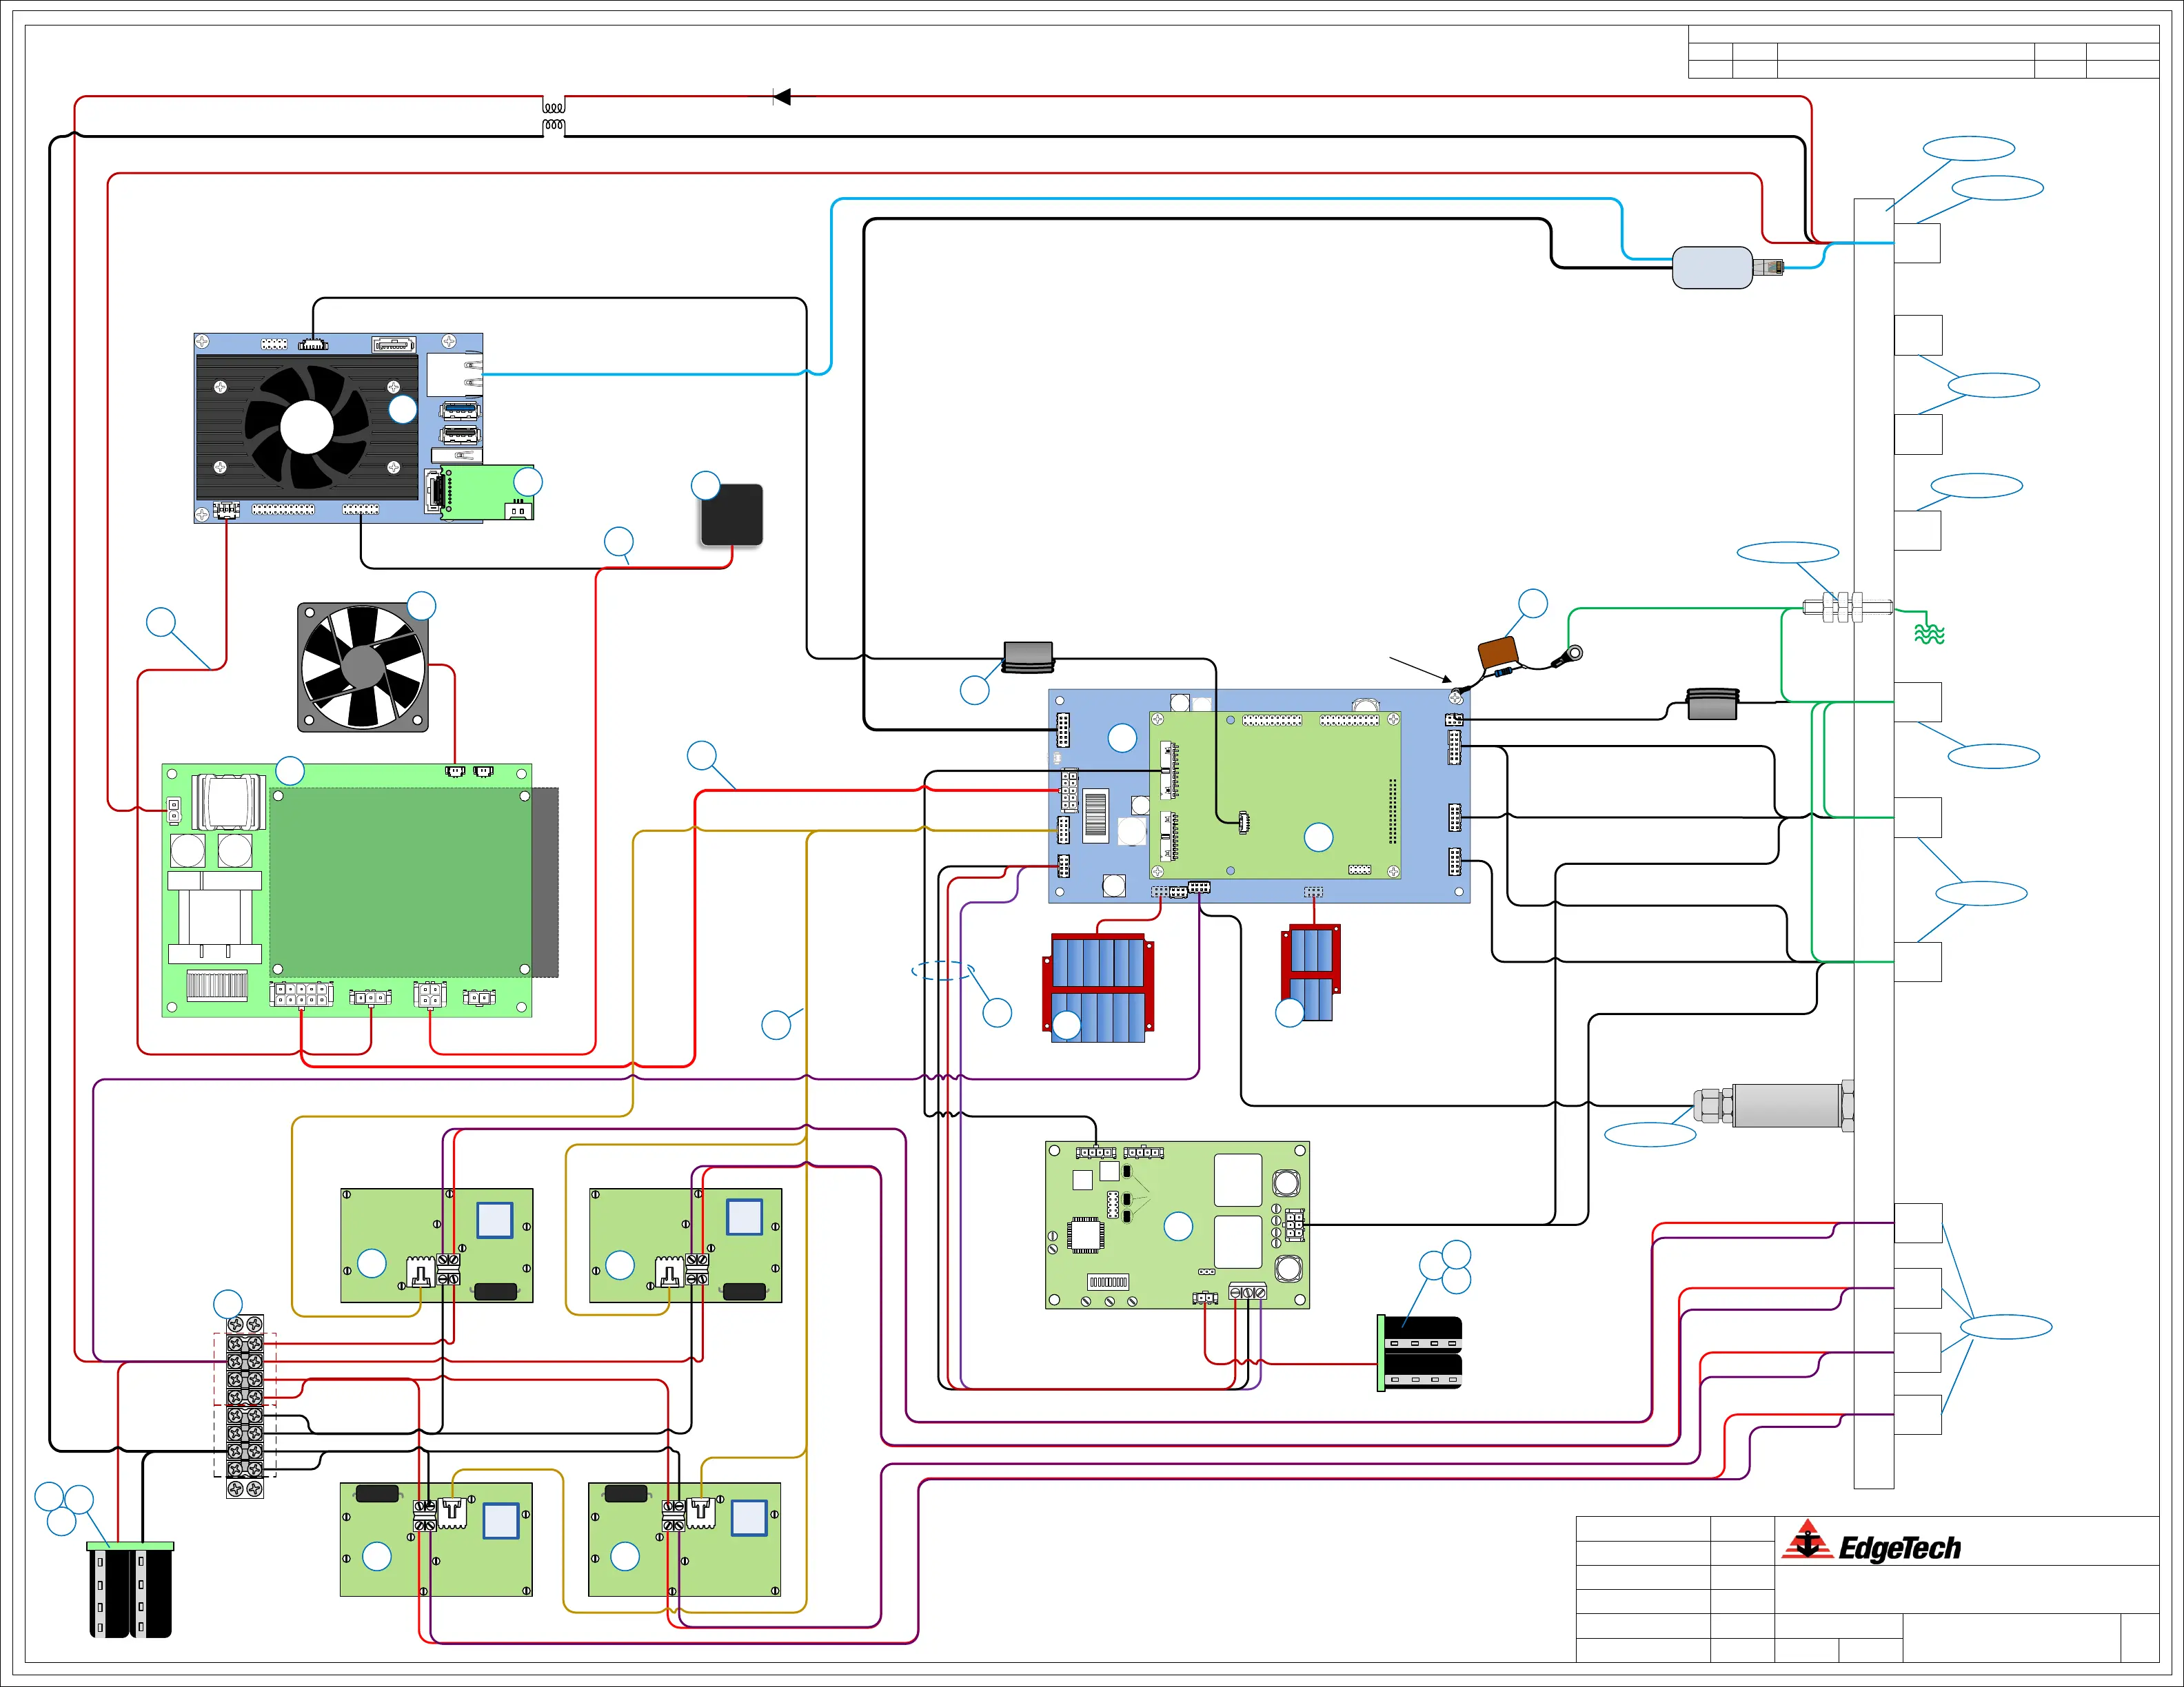Select the dashed ellipse around the wire bundle
2184x1687 pixels.
943,970
